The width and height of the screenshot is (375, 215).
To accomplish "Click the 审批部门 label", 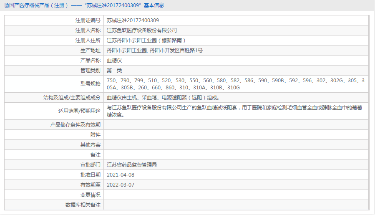I will pyautogui.click(x=91, y=165).
